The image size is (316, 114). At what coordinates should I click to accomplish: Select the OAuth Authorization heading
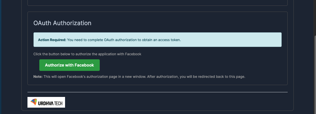[62, 23]
